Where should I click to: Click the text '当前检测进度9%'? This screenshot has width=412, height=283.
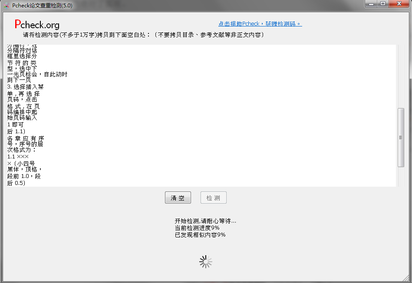pos(197,228)
